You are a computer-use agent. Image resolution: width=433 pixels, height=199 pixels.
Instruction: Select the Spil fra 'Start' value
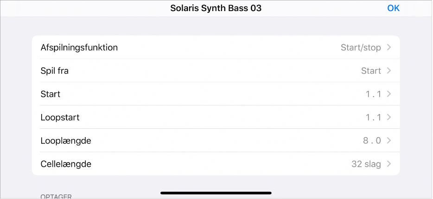pyautogui.click(x=371, y=71)
